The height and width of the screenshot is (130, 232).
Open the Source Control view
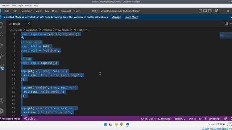click(x=1, y=45)
